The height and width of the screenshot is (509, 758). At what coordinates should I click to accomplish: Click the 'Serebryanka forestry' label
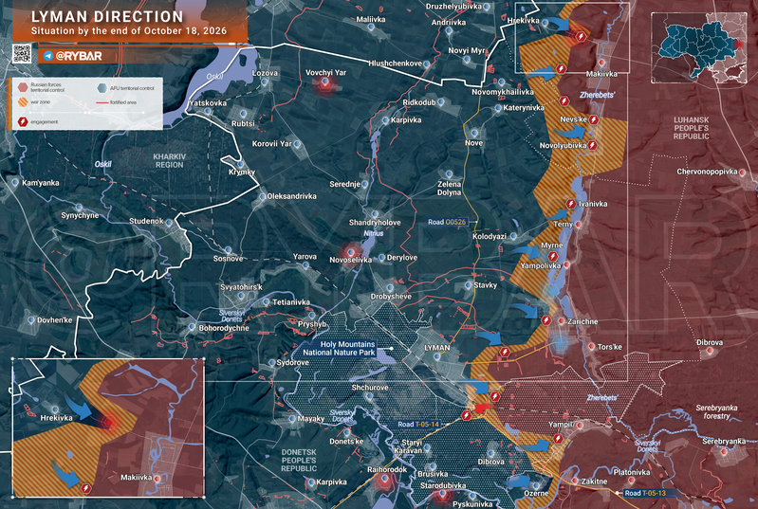pyautogui.click(x=717, y=411)
